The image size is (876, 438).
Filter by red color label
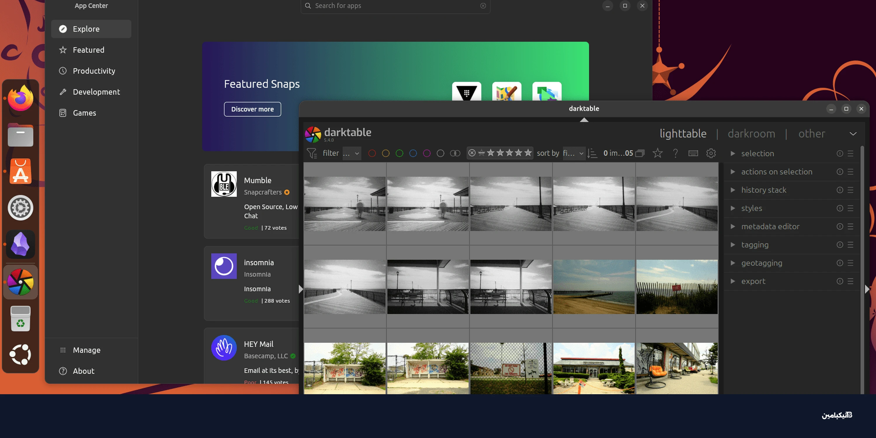[372, 153]
